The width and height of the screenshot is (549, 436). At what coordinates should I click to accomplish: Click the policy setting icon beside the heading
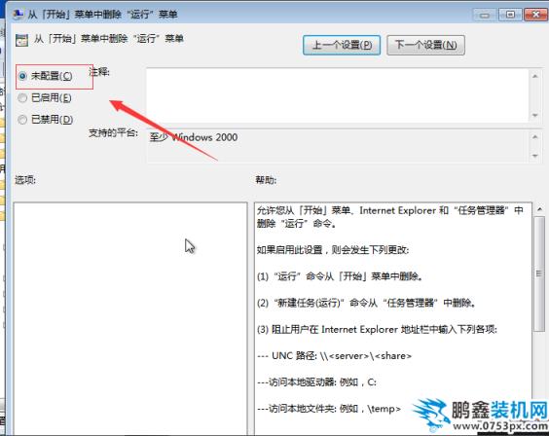coord(21,40)
